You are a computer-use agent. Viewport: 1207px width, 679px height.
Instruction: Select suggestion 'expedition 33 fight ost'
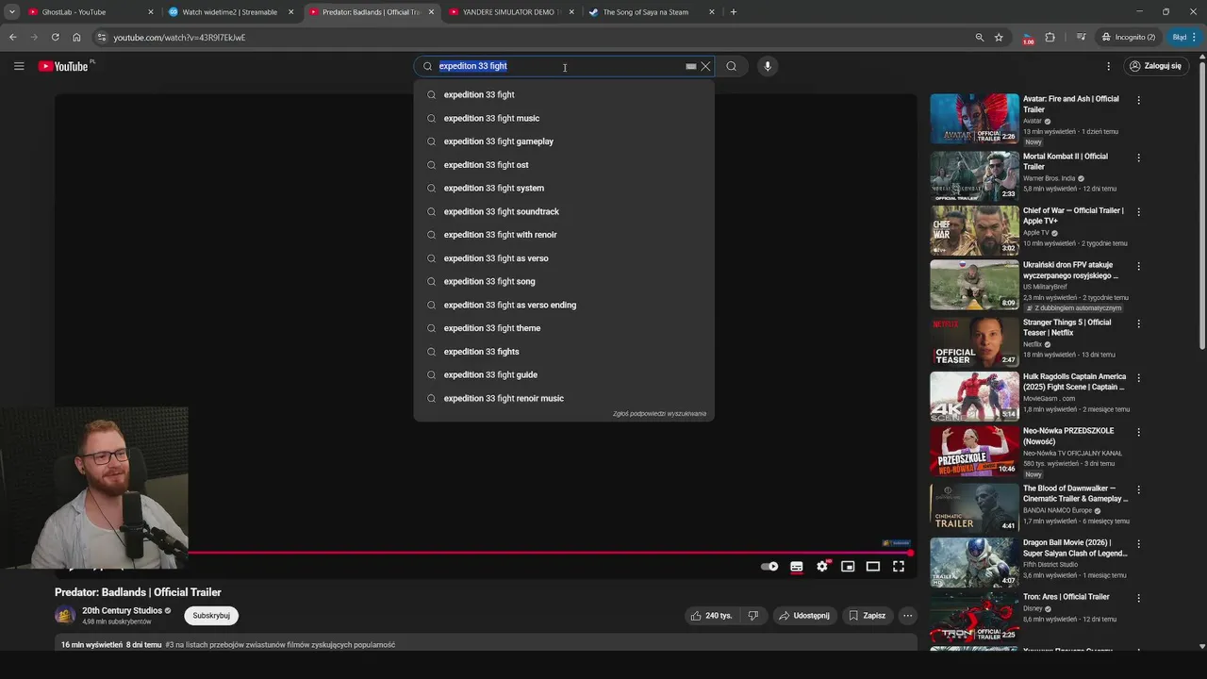[x=564, y=165]
